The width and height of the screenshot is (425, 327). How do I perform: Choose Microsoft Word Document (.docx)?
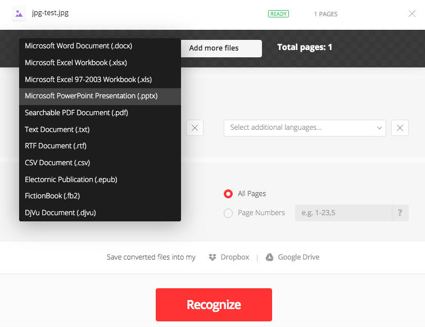[x=79, y=46]
